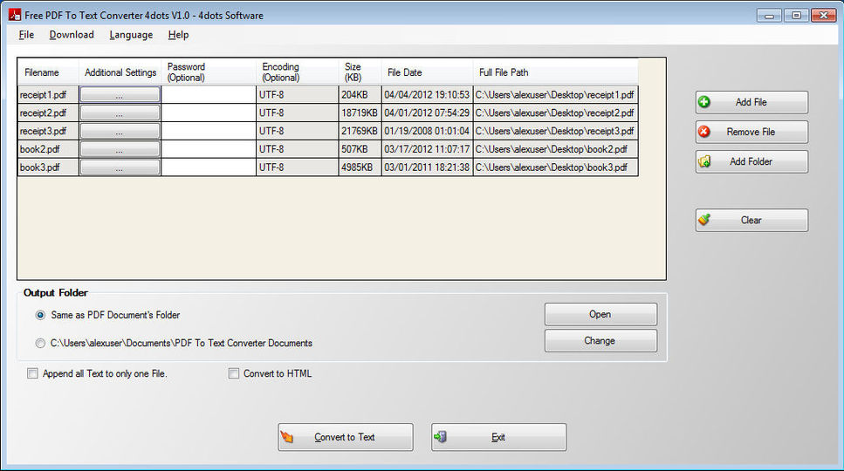Viewport: 844px width, 471px height.
Task: Click password field for receipt3.pdf
Action: (x=209, y=131)
